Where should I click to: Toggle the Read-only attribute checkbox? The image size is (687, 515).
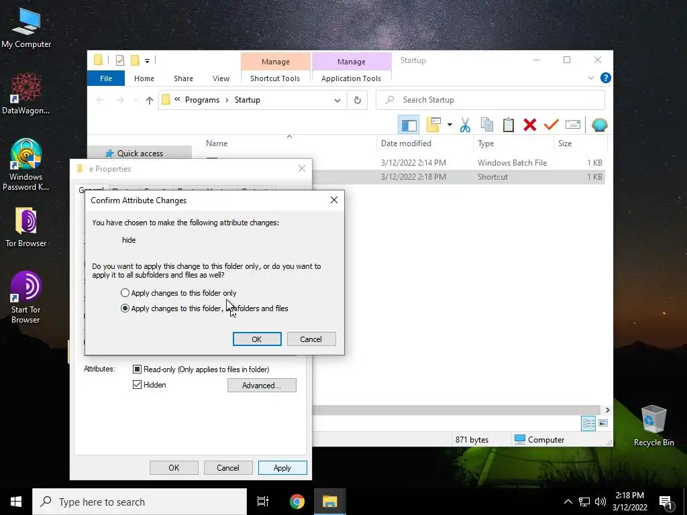click(137, 369)
